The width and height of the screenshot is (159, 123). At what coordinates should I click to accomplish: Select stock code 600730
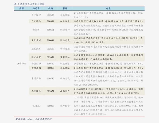[x=51, y=78]
